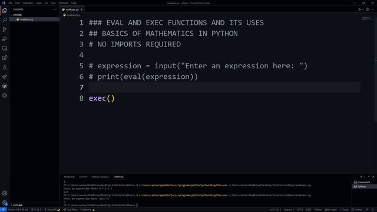The image size is (377, 212).
Task: Toggle the Spell checker status item
Action: pyautogui.click(x=344, y=210)
